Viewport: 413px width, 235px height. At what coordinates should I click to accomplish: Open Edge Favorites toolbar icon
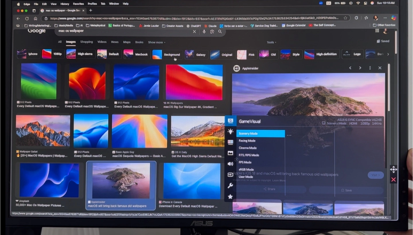click(x=366, y=18)
